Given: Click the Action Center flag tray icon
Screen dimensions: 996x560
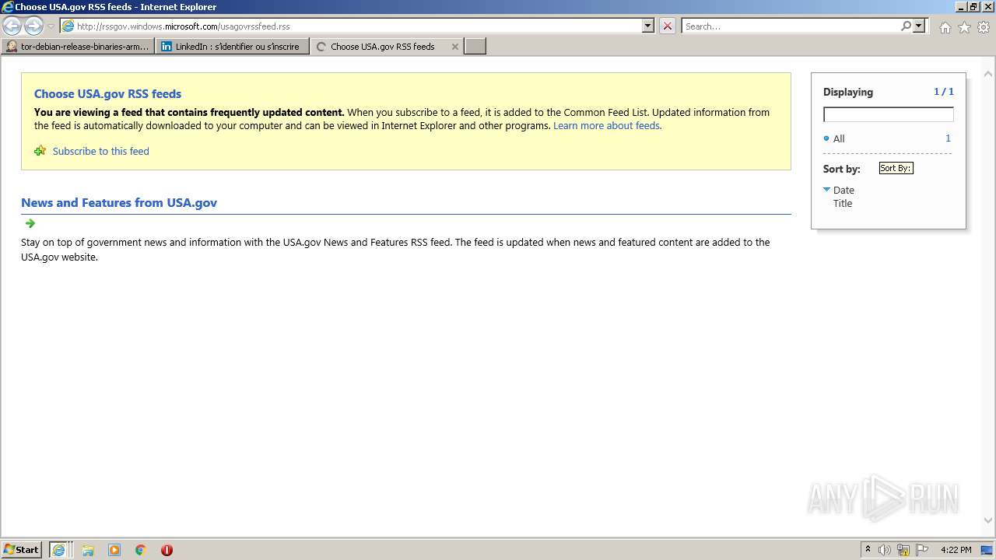Looking at the screenshot, I should (x=922, y=550).
